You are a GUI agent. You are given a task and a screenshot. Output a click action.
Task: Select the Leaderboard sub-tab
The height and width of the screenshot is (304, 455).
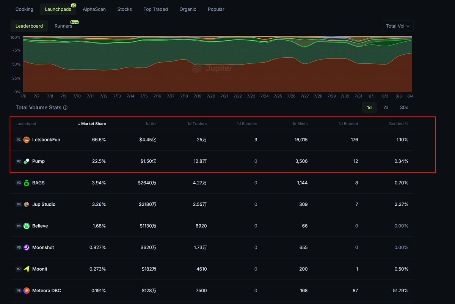pyautogui.click(x=29, y=26)
